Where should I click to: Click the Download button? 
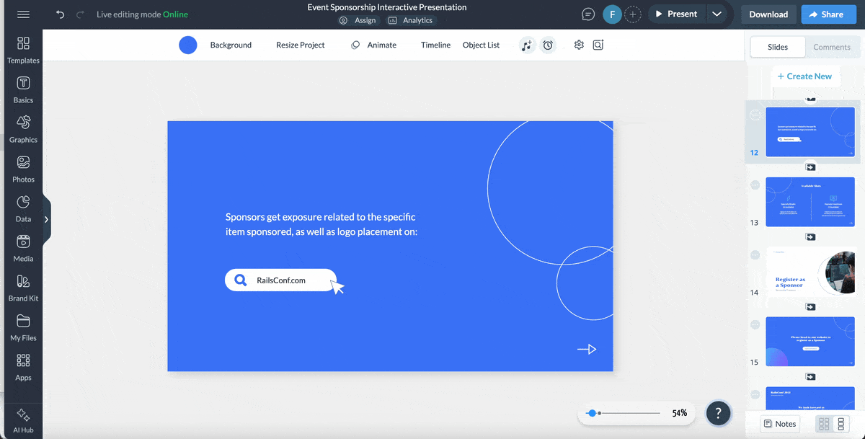pyautogui.click(x=768, y=14)
